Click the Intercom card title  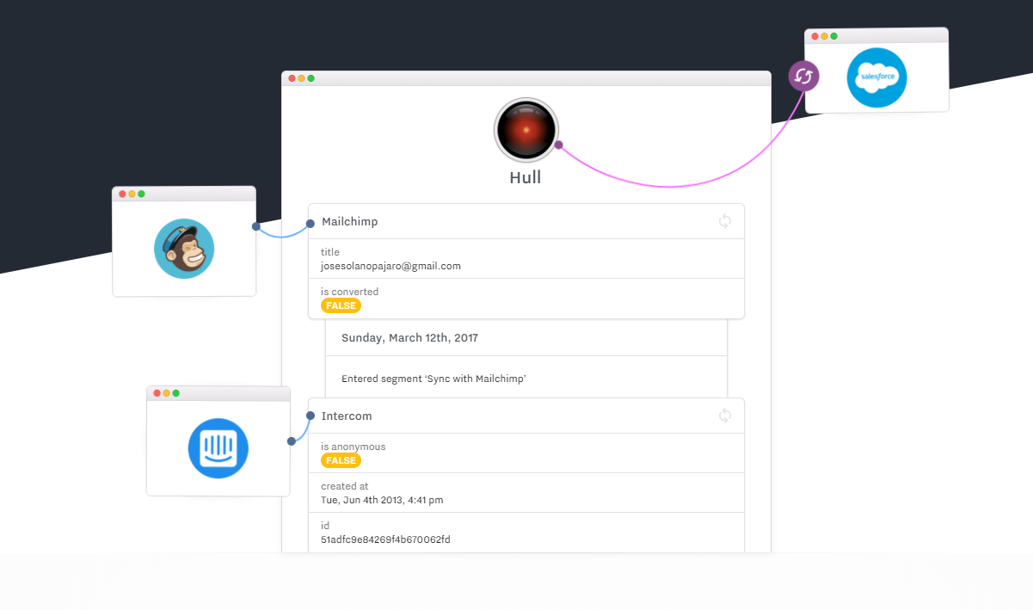pos(347,416)
